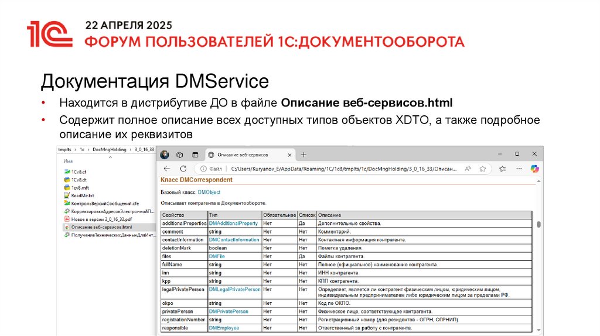Click the Код по ОКПО description cell
Screen dimensions: 600x336
[x=424, y=303]
